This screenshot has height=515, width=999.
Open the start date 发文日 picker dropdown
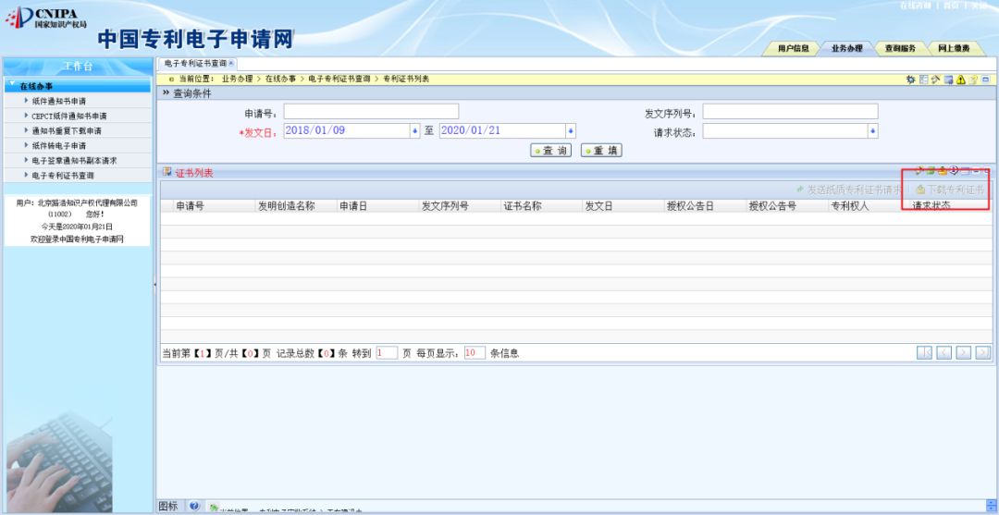click(x=414, y=131)
